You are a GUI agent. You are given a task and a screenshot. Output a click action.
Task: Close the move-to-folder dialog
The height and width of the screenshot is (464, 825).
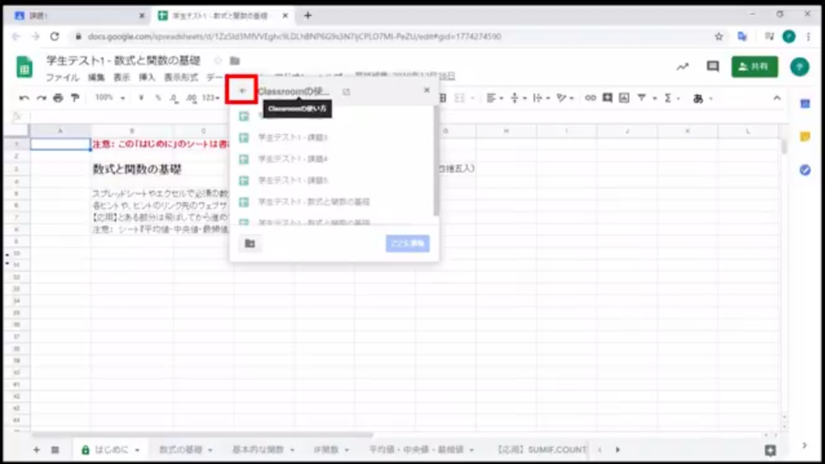coord(427,90)
